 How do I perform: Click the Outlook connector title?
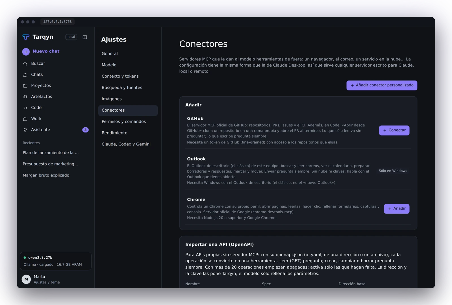point(196,159)
